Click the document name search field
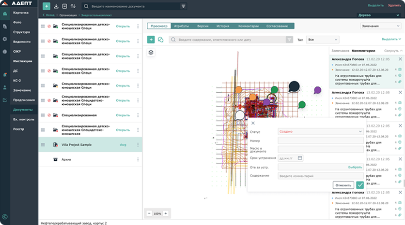The image size is (405, 225). (134, 6)
